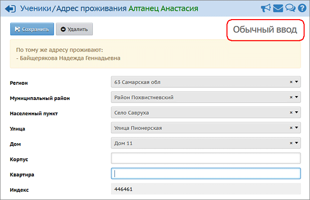Clear the Дом 11 selection
This screenshot has width=310, height=200.
point(291,143)
